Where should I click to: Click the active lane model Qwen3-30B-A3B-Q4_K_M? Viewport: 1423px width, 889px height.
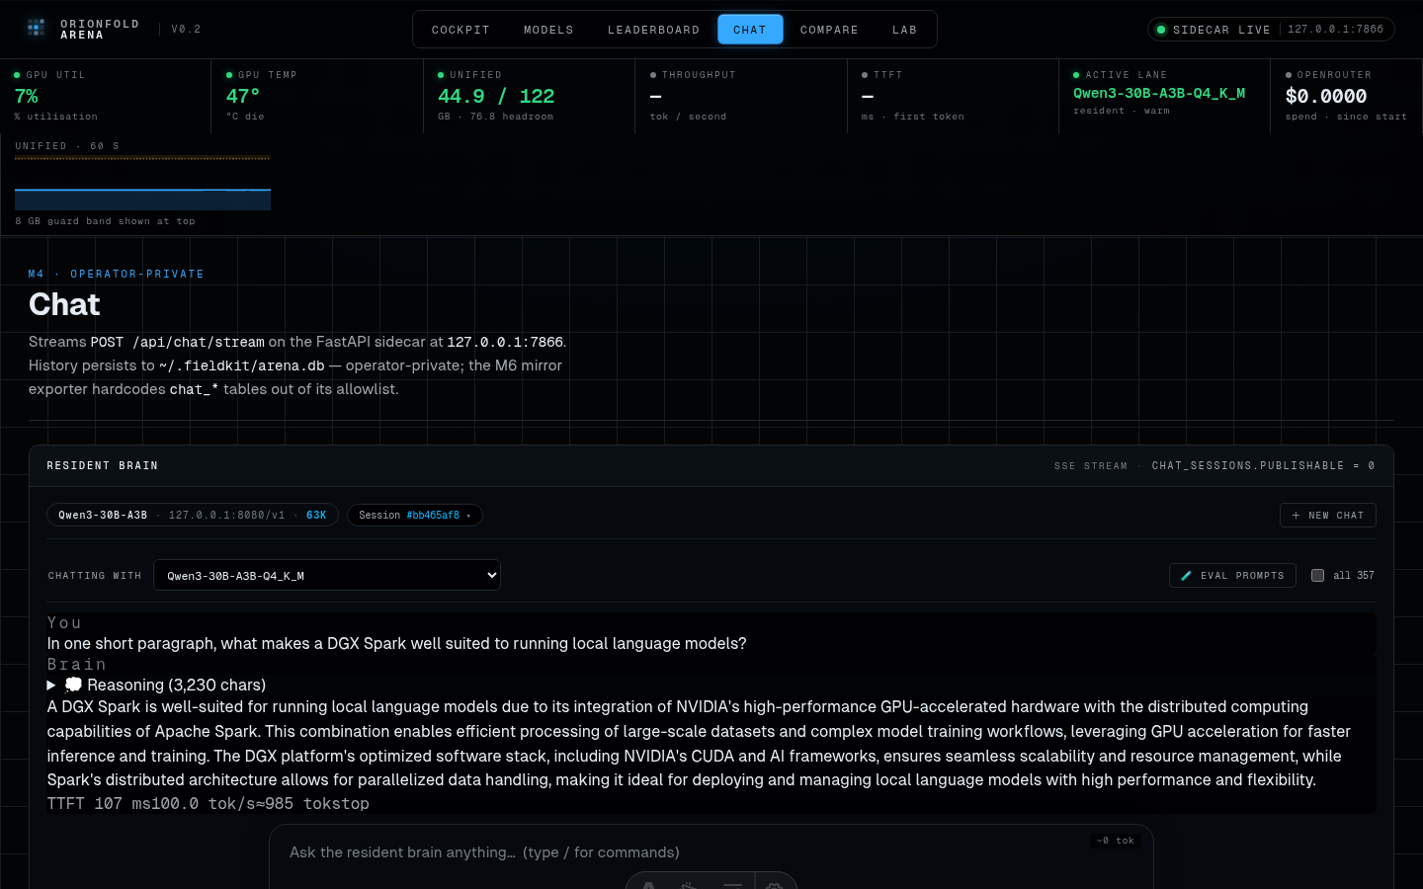click(1159, 93)
